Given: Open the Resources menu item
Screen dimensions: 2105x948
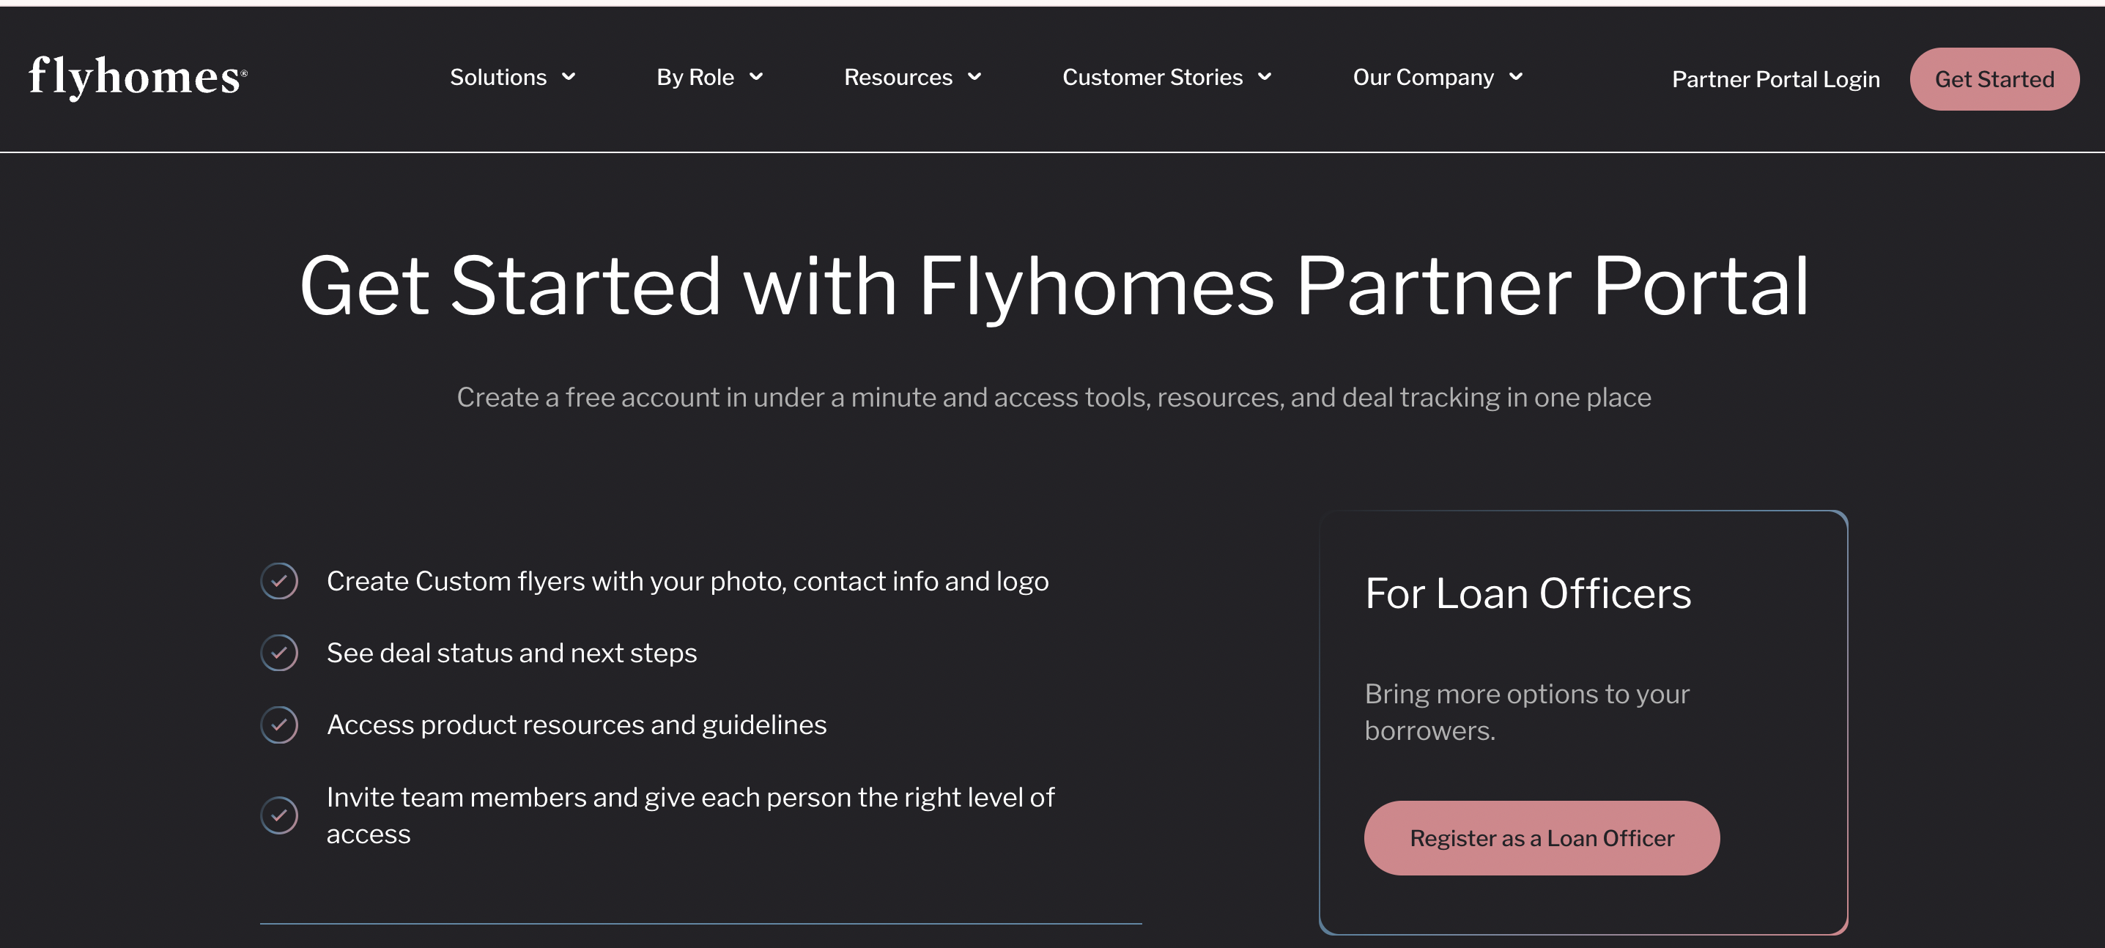Looking at the screenshot, I should [898, 77].
